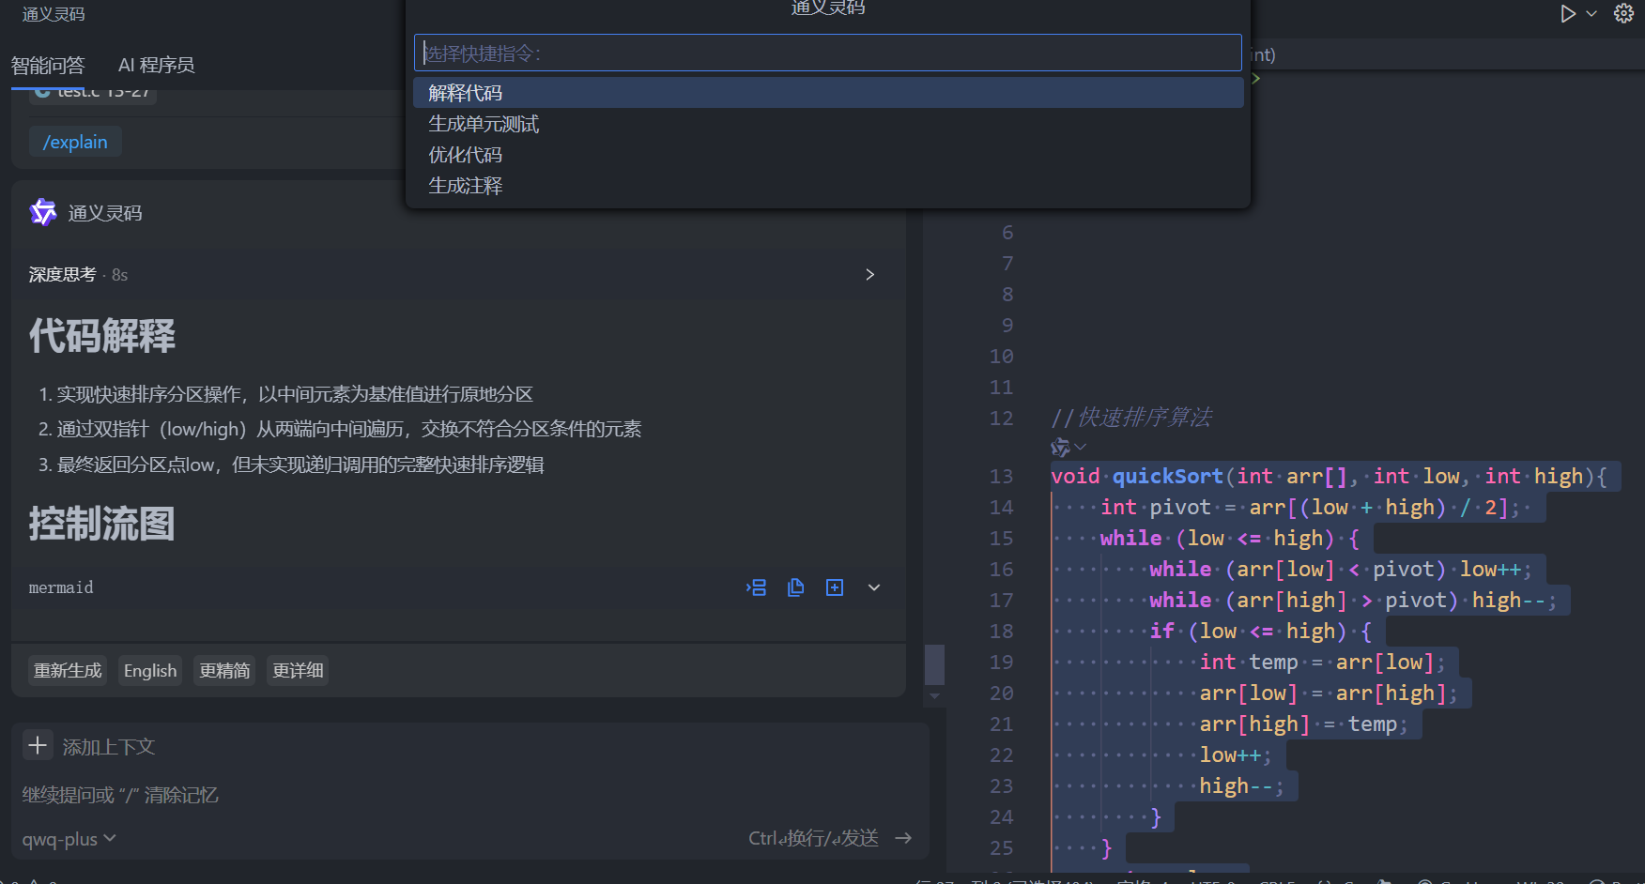Click the Tongyi Lingma codelens icon above quickSort

[x=1060, y=448]
